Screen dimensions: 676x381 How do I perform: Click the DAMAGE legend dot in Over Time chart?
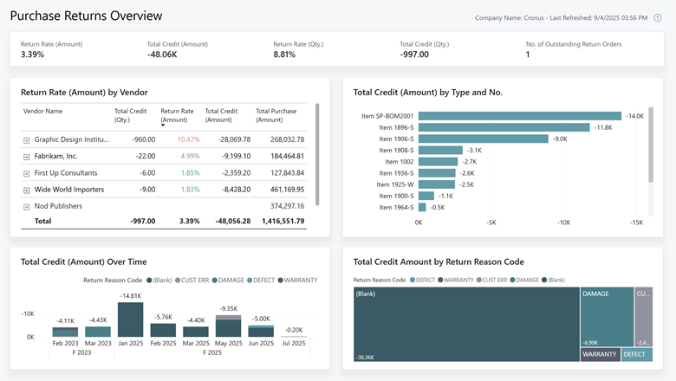(x=213, y=281)
